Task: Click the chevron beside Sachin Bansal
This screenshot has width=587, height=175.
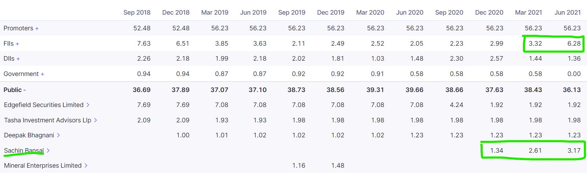Action: [x=48, y=151]
